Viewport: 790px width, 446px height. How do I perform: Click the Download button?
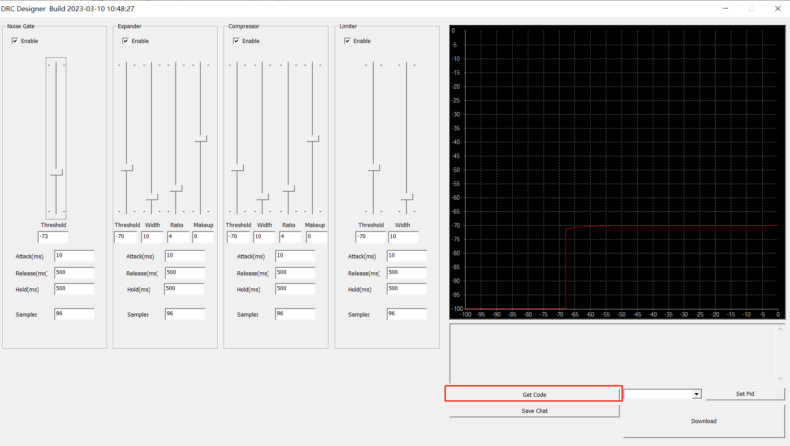pyautogui.click(x=704, y=421)
